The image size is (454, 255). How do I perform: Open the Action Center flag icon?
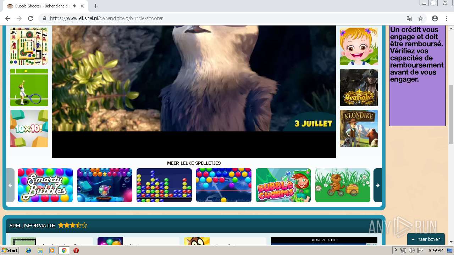pyautogui.click(x=420, y=250)
